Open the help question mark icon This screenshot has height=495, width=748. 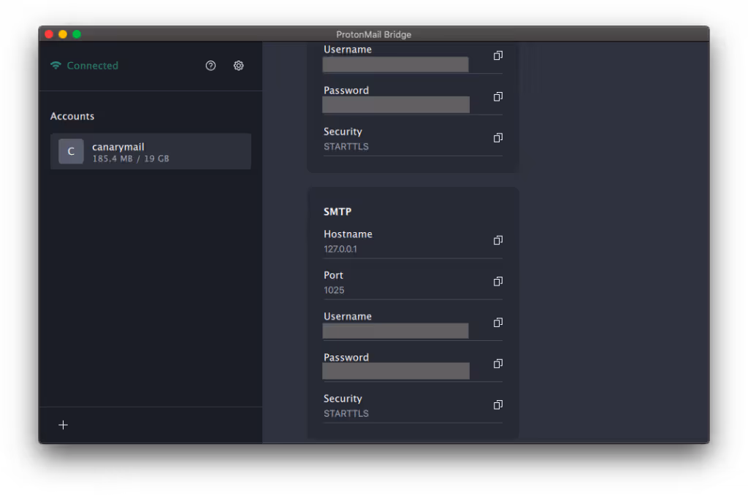coord(210,66)
